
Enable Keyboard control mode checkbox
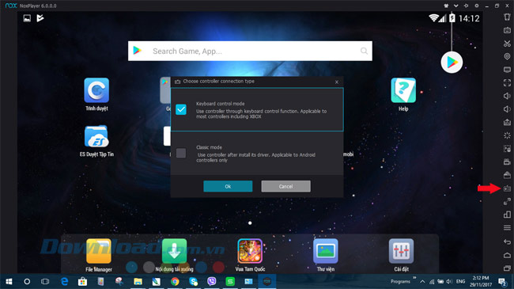coord(181,109)
